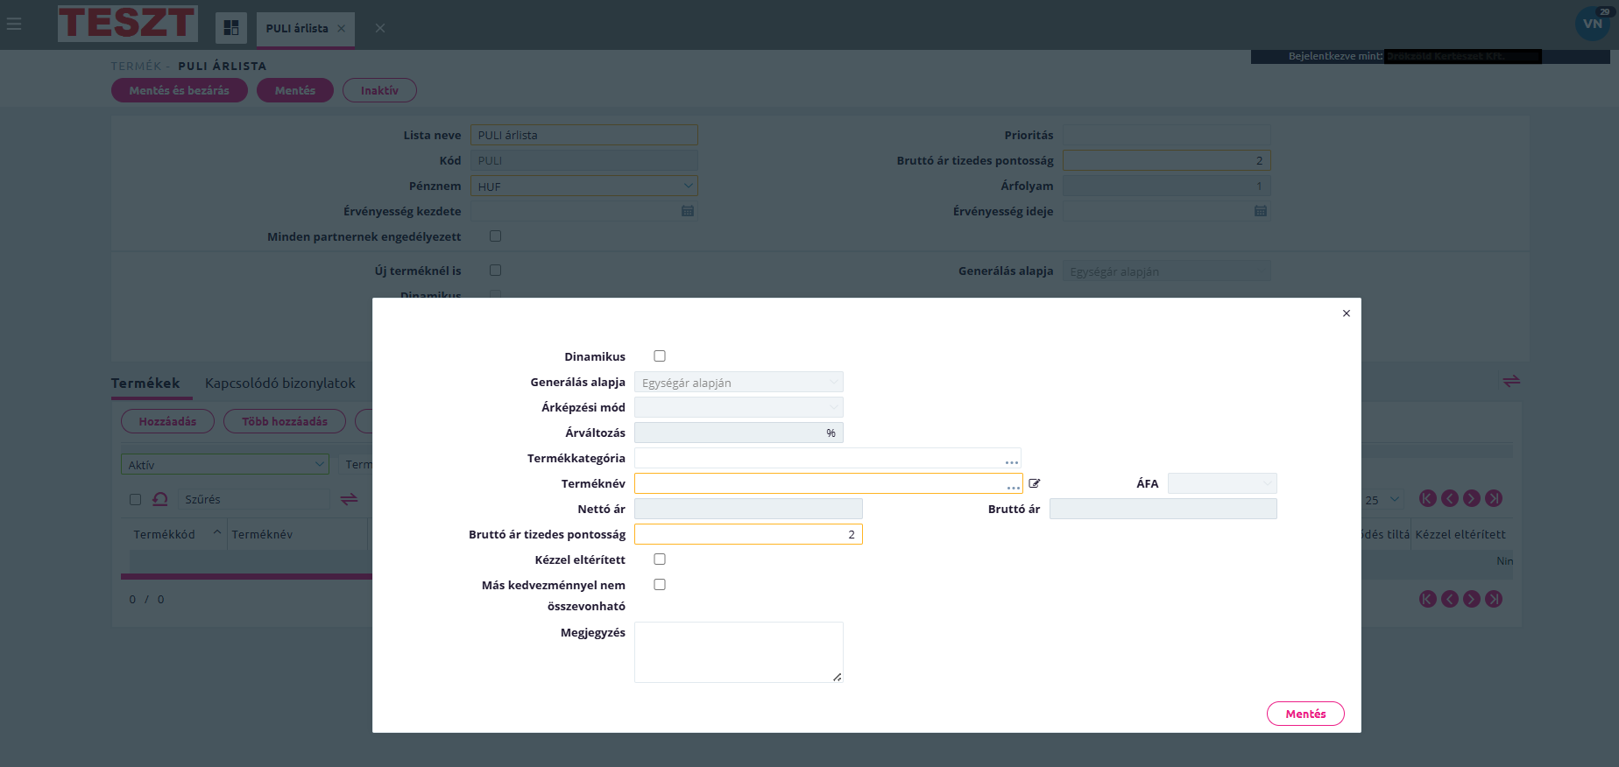Click the edit icon beside Terméknév

tap(1035, 483)
